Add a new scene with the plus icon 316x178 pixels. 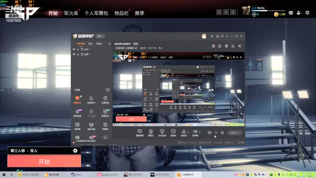[109, 44]
